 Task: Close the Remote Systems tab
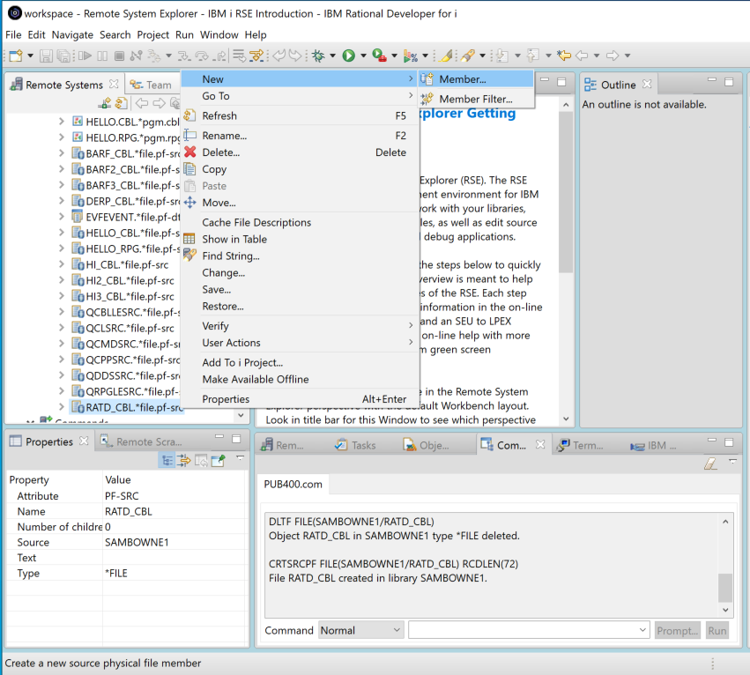(114, 85)
